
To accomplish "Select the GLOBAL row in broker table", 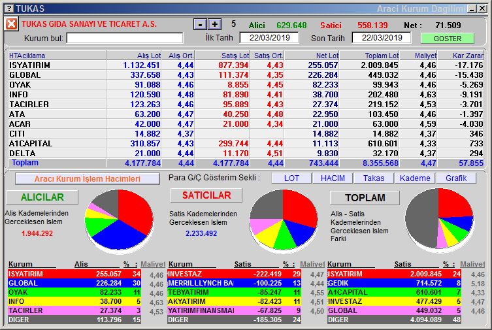I will pos(246,75).
